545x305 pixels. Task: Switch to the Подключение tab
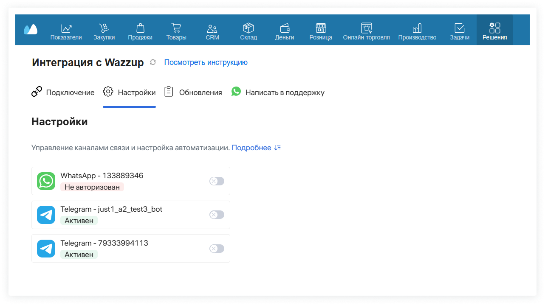tap(63, 92)
